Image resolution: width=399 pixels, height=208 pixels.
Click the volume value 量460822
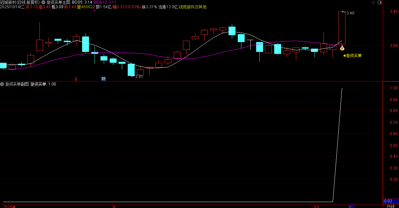pos(86,7)
